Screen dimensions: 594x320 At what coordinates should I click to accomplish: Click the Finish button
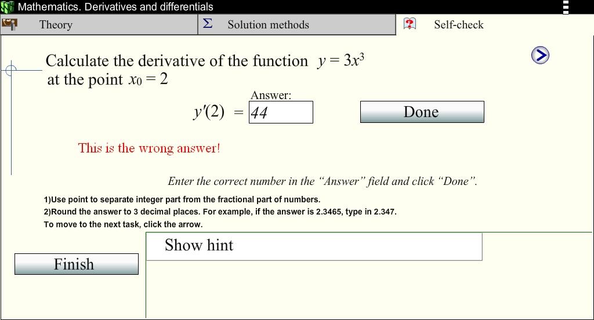(x=77, y=264)
